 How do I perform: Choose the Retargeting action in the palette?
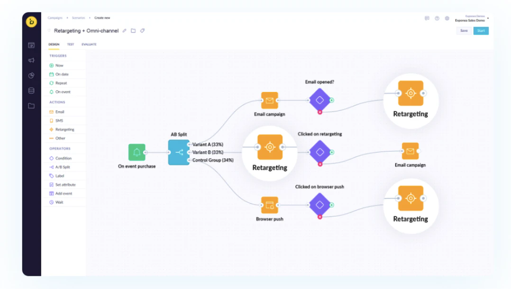[64, 129]
